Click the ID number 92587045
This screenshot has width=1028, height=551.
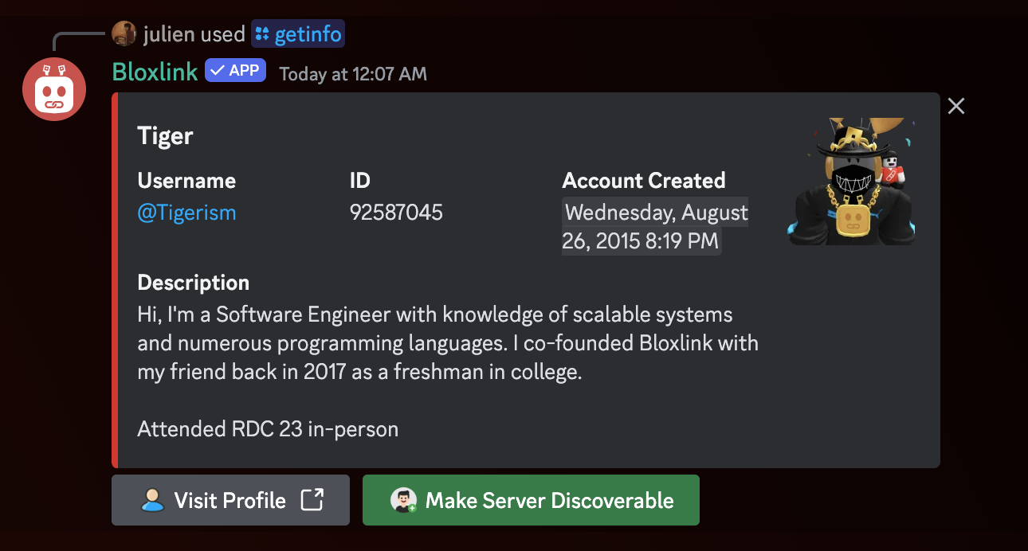[395, 213]
